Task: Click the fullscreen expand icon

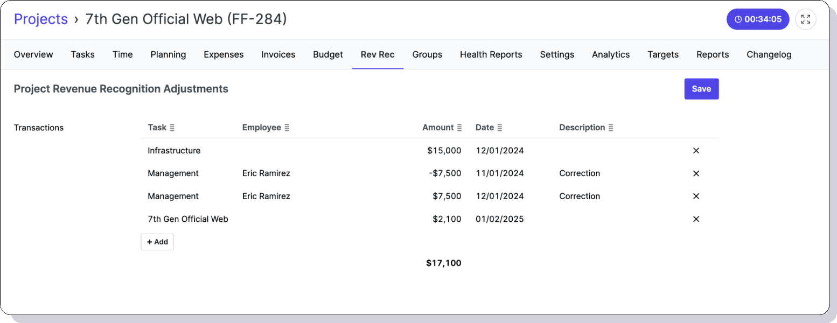Action: click(806, 19)
